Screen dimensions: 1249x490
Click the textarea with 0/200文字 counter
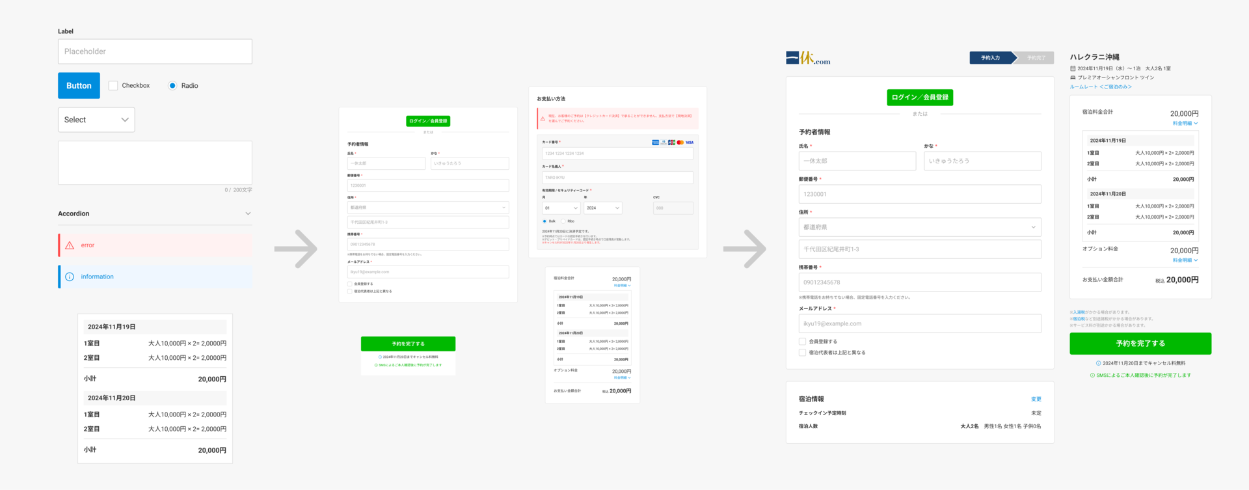coord(155,163)
